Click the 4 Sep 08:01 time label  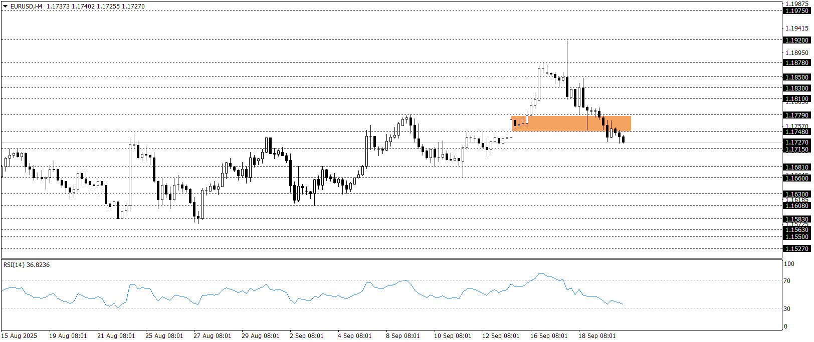click(x=354, y=335)
